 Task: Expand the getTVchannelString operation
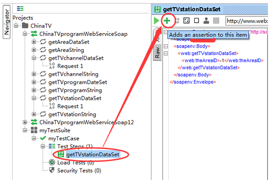[x=34, y=74]
